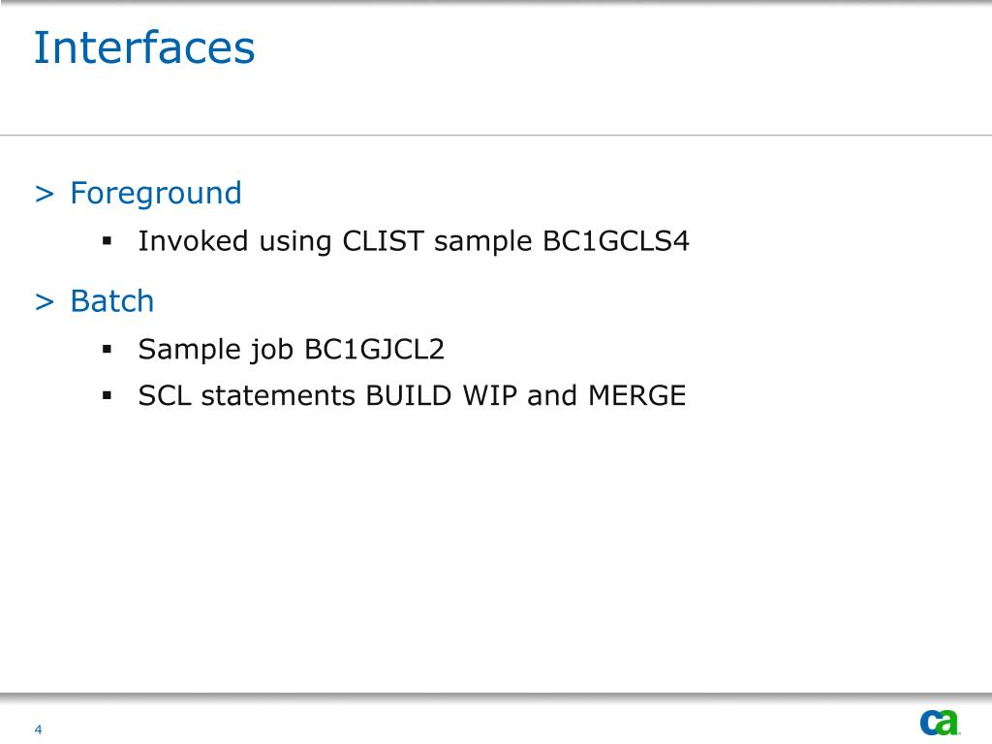The image size is (992, 744).
Task: Click the slide number 4
Action: (38, 729)
